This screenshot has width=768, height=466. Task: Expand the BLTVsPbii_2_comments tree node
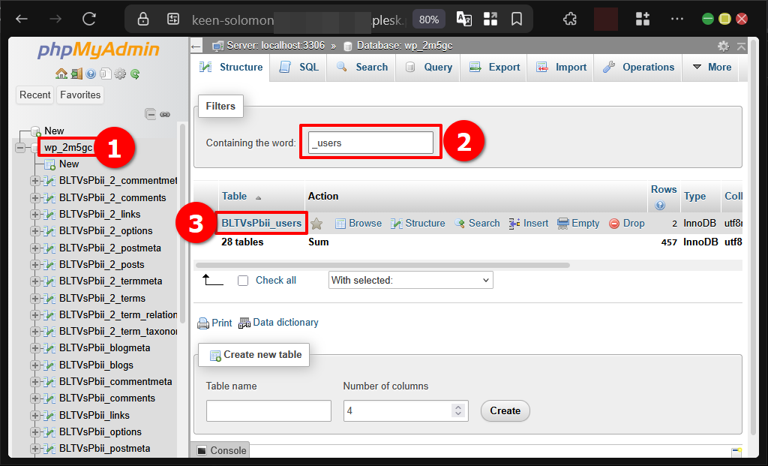click(34, 198)
